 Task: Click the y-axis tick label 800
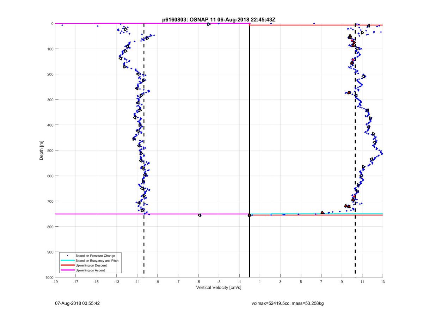pyautogui.click(x=50, y=227)
